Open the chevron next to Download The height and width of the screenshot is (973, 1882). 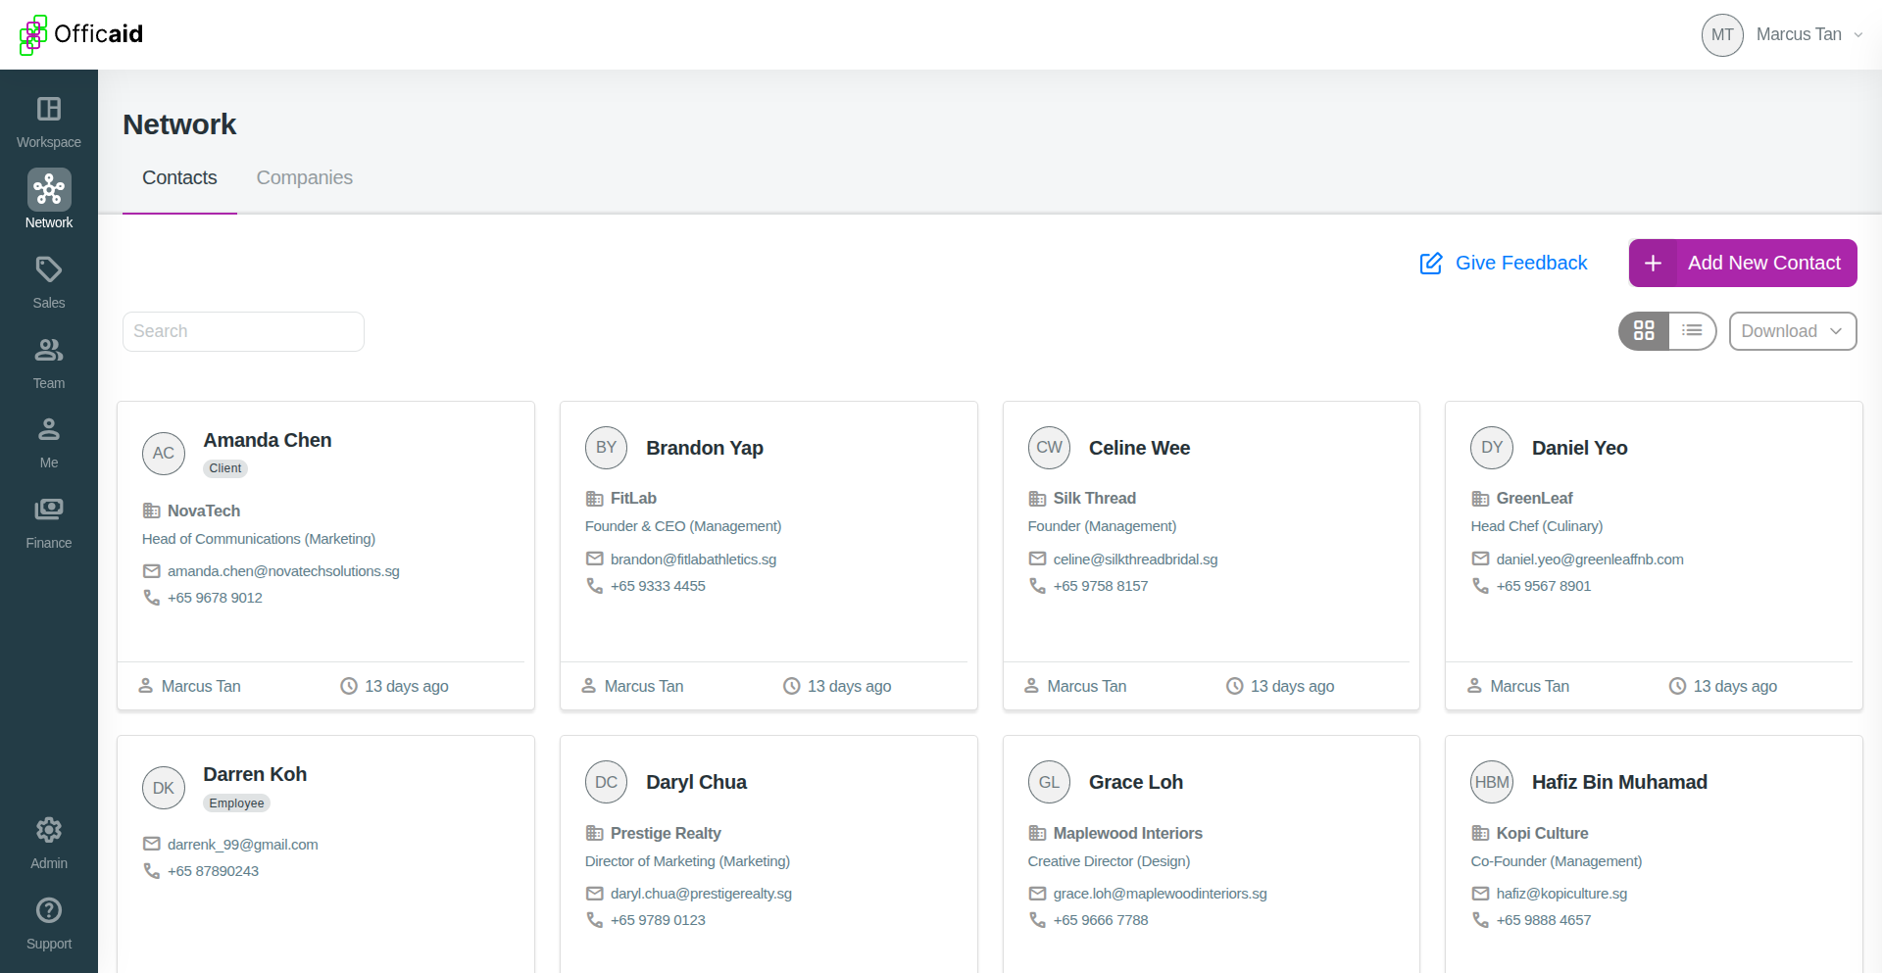(1836, 331)
